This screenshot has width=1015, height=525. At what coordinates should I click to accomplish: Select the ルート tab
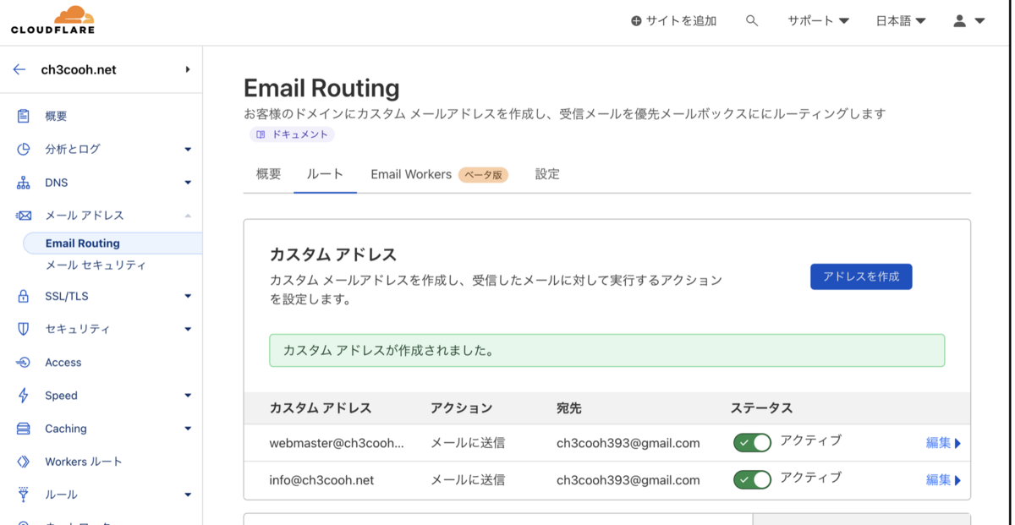325,174
